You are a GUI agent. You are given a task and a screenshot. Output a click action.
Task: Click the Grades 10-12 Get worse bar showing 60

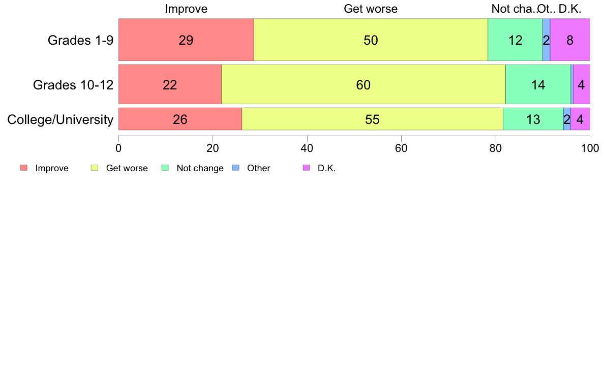tap(364, 84)
